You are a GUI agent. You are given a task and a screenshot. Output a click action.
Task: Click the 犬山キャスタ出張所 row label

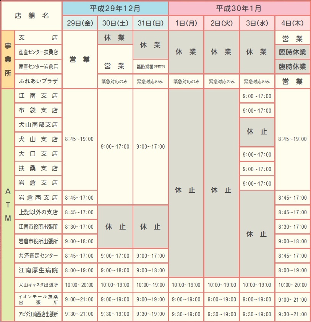(38, 285)
